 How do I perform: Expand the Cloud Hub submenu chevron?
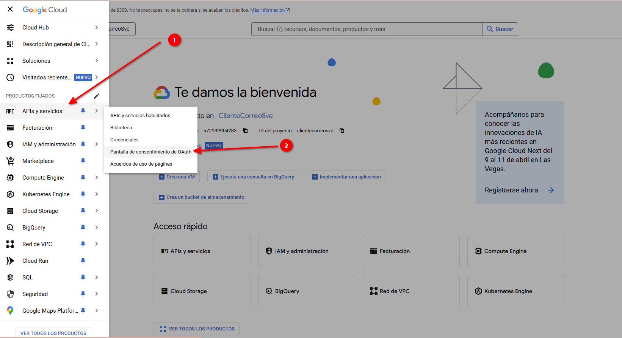tap(97, 28)
